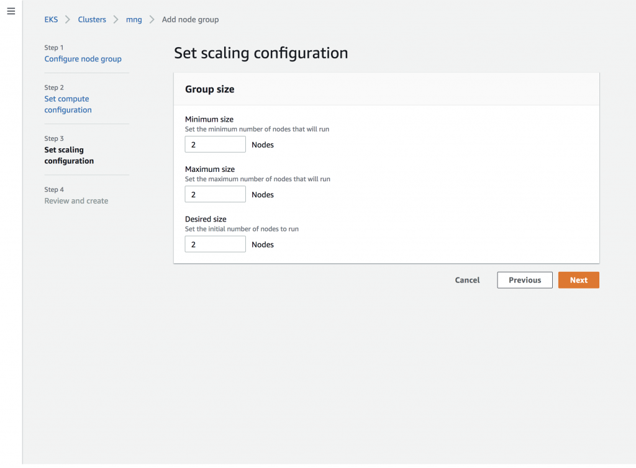
Task: Click the Previous button
Action: (x=524, y=280)
